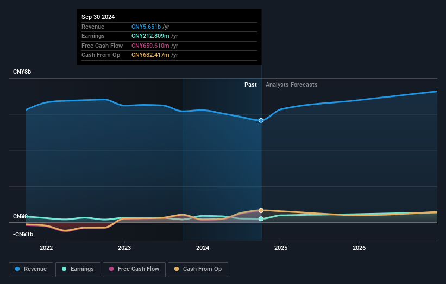Click the CN¥8b y-axis label

click(22, 72)
